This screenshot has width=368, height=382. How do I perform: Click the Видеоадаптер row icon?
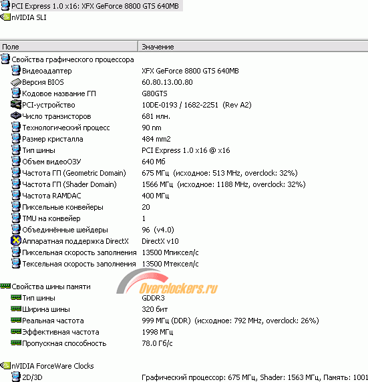(16, 70)
